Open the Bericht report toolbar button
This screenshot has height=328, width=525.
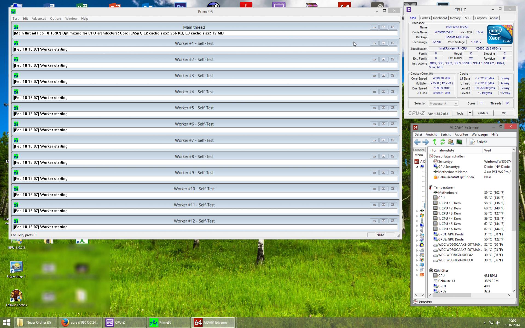coord(478,142)
